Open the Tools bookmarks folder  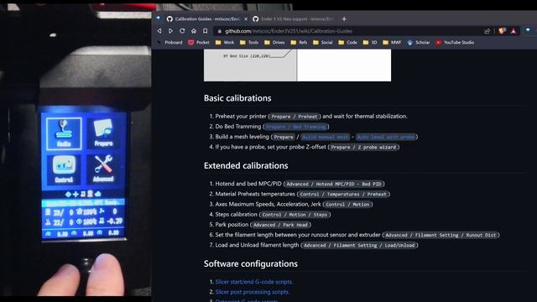click(x=249, y=43)
